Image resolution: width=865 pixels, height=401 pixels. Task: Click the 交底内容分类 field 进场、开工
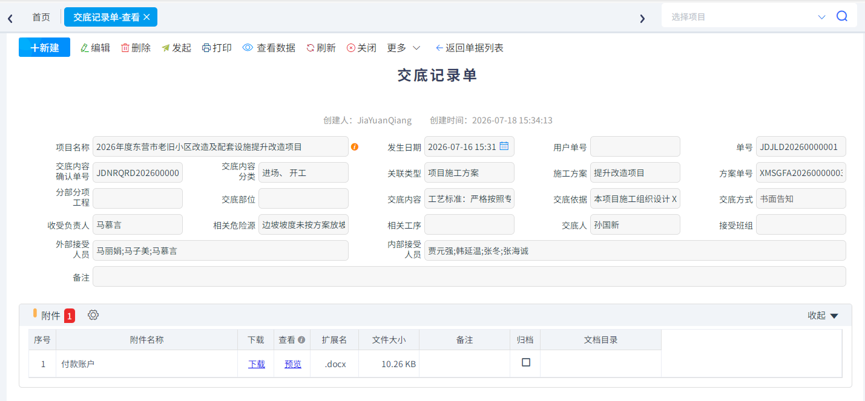(x=303, y=172)
